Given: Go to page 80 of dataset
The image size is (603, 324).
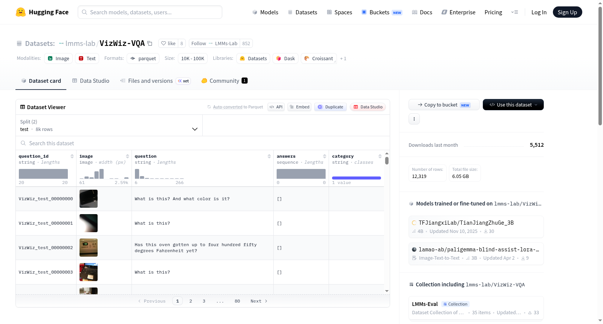Looking at the screenshot, I should click(237, 301).
